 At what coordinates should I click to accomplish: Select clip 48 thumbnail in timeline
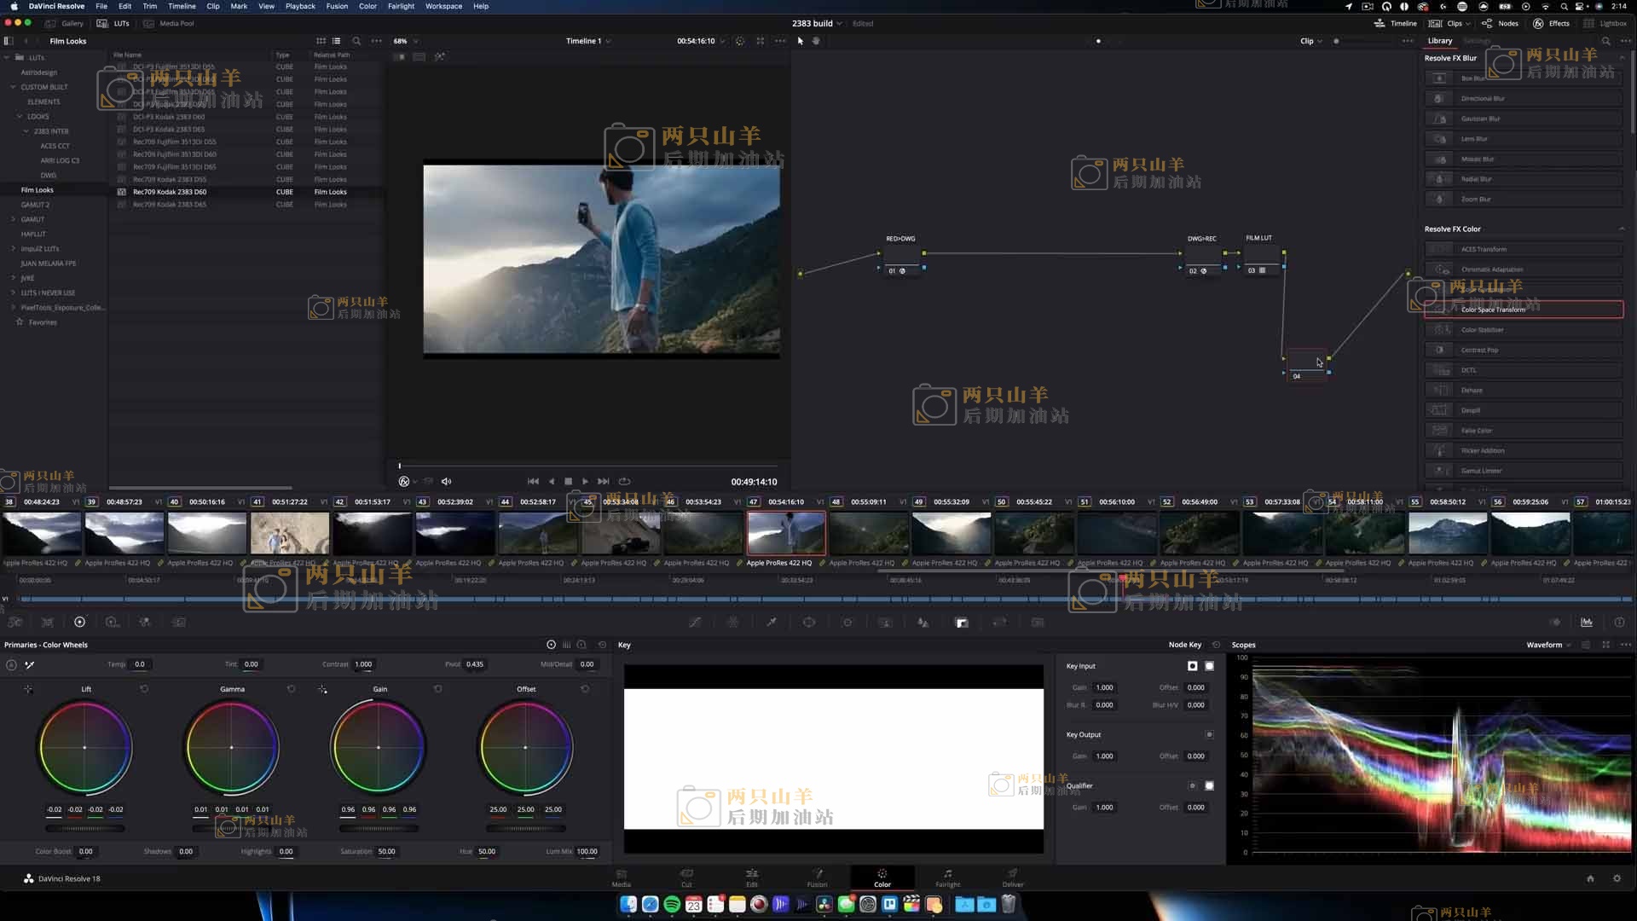869,533
